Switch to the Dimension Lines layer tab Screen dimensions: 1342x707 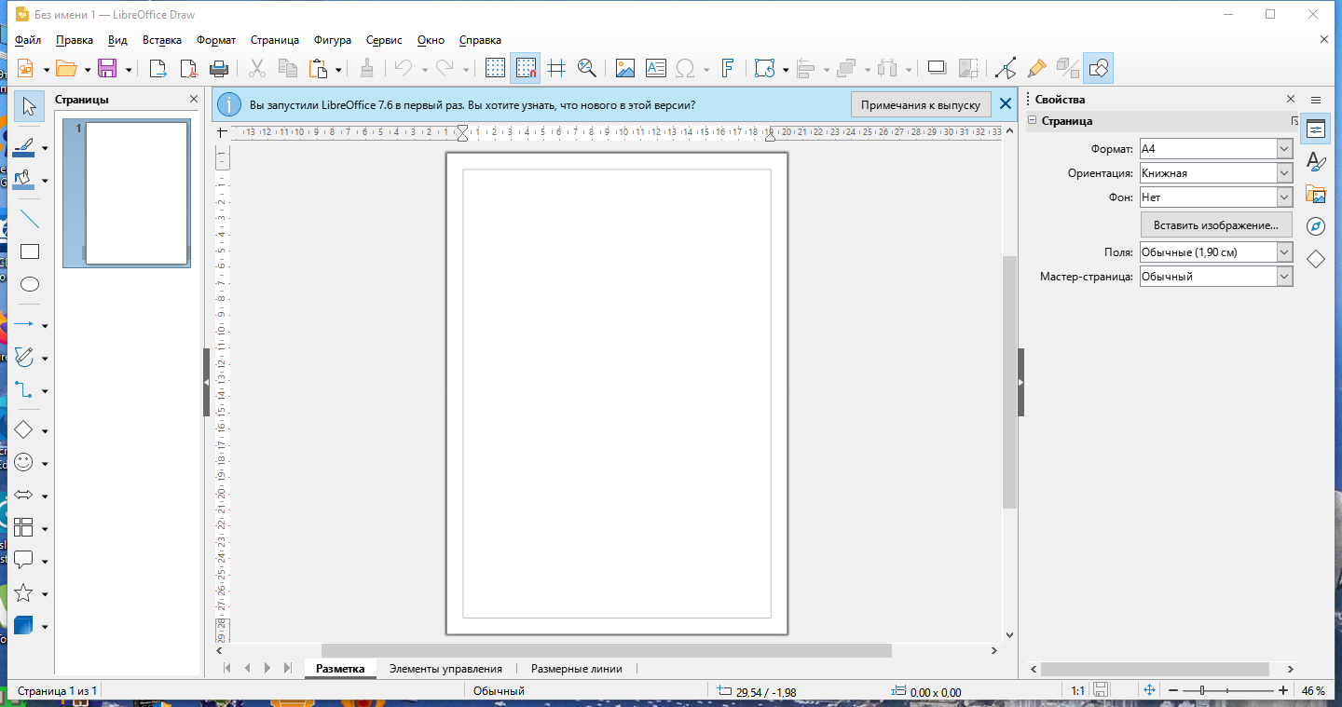tap(574, 669)
